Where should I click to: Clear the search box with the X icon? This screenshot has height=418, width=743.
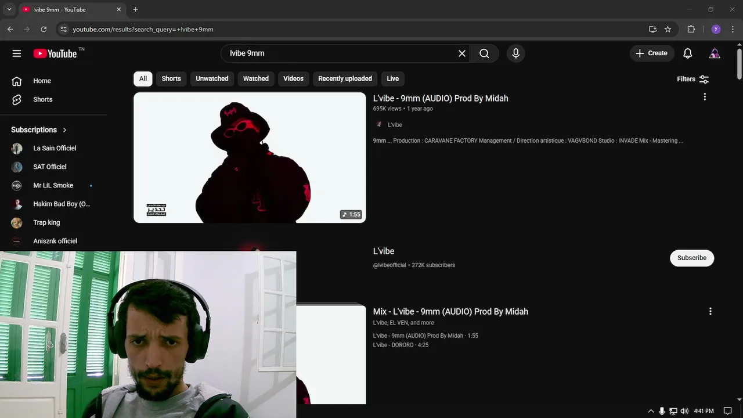[462, 53]
